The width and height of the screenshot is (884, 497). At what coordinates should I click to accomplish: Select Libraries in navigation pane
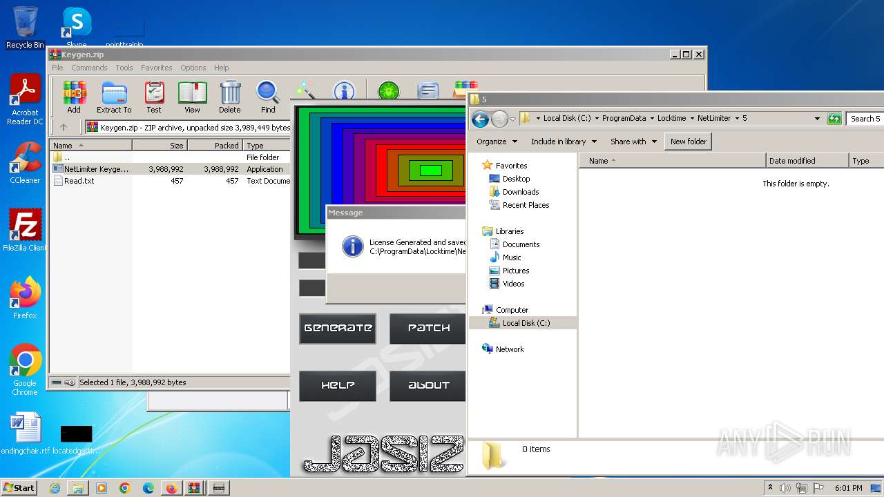[x=510, y=231]
